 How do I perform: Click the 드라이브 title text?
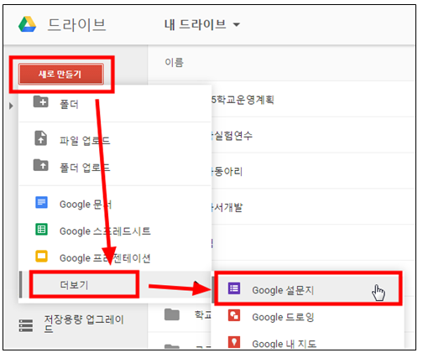(x=76, y=24)
